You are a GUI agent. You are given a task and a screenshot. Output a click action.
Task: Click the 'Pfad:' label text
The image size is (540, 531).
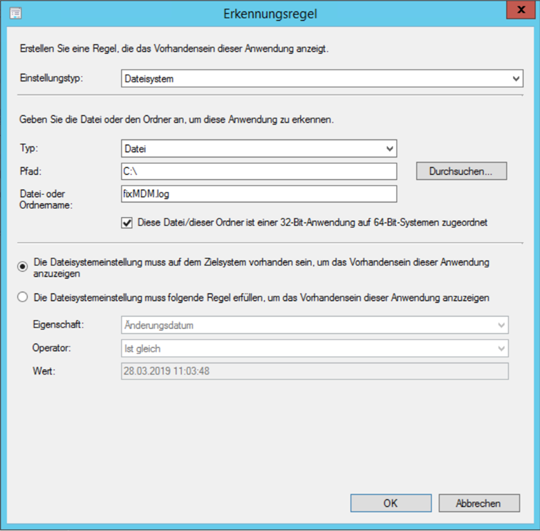(x=30, y=171)
